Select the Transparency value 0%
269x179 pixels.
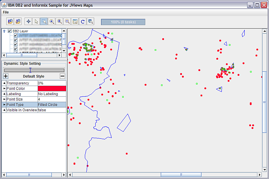click(x=52, y=83)
